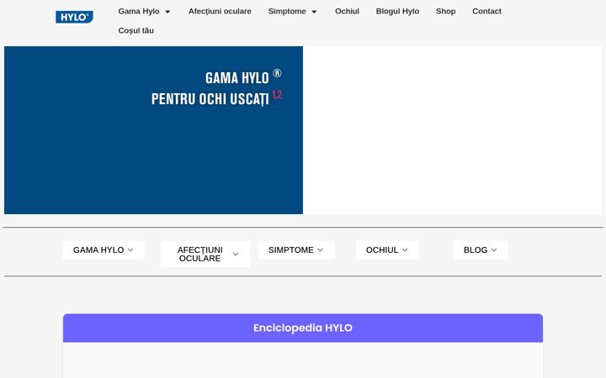Click the HYLO logo
The height and width of the screenshot is (378, 606).
coord(74,17)
